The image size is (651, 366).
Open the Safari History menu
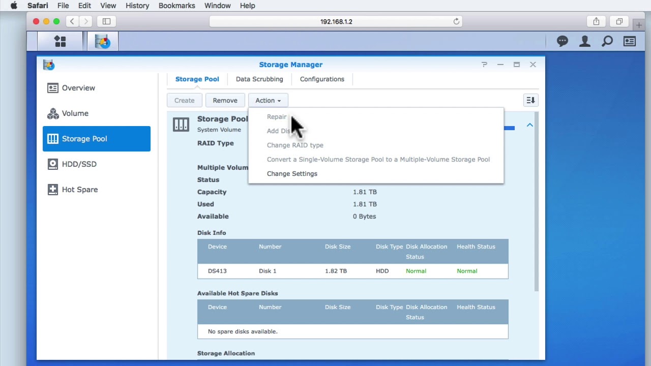(x=137, y=6)
